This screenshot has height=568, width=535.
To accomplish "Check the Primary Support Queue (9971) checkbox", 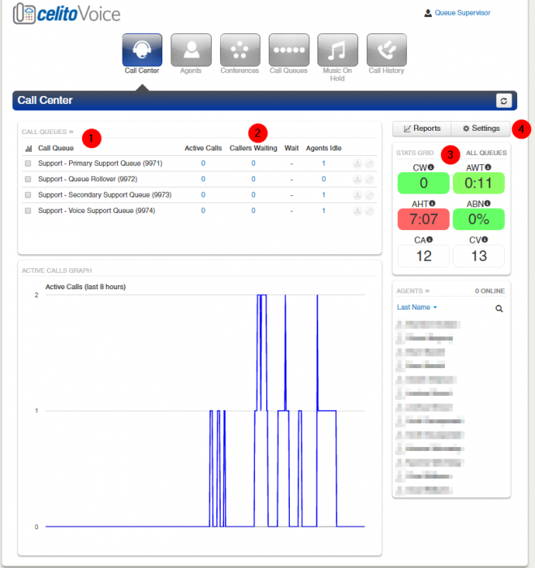I will click(28, 164).
